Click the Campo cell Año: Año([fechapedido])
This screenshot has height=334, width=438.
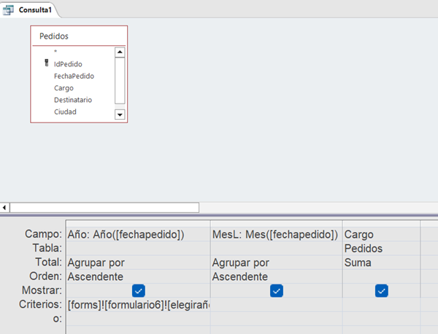tap(138, 234)
